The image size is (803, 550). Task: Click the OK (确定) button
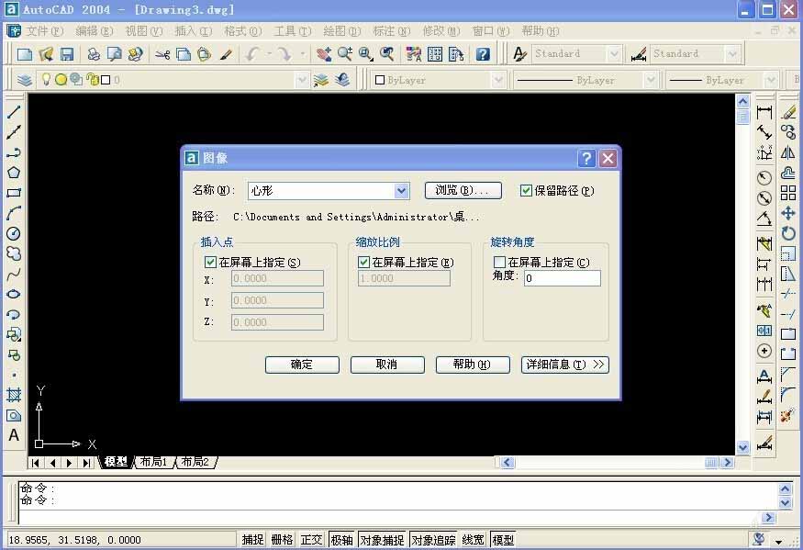pos(302,365)
